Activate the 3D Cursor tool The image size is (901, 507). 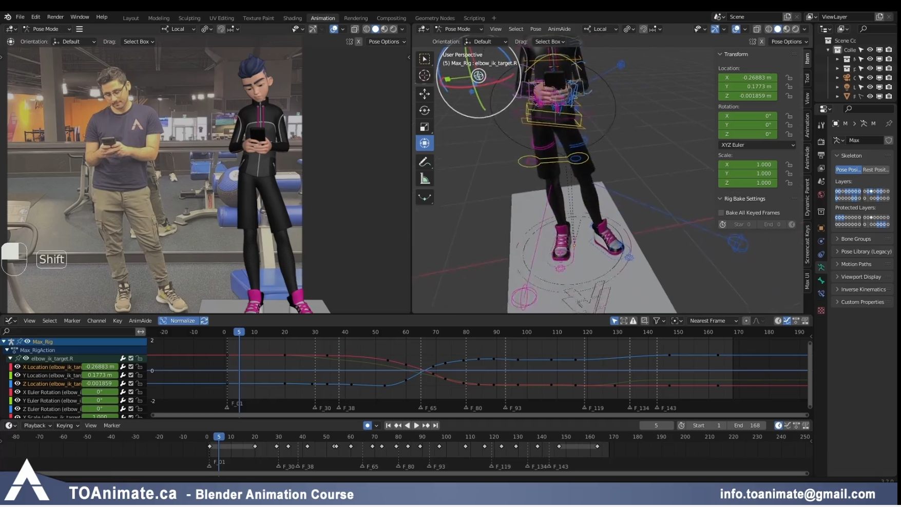(x=425, y=75)
